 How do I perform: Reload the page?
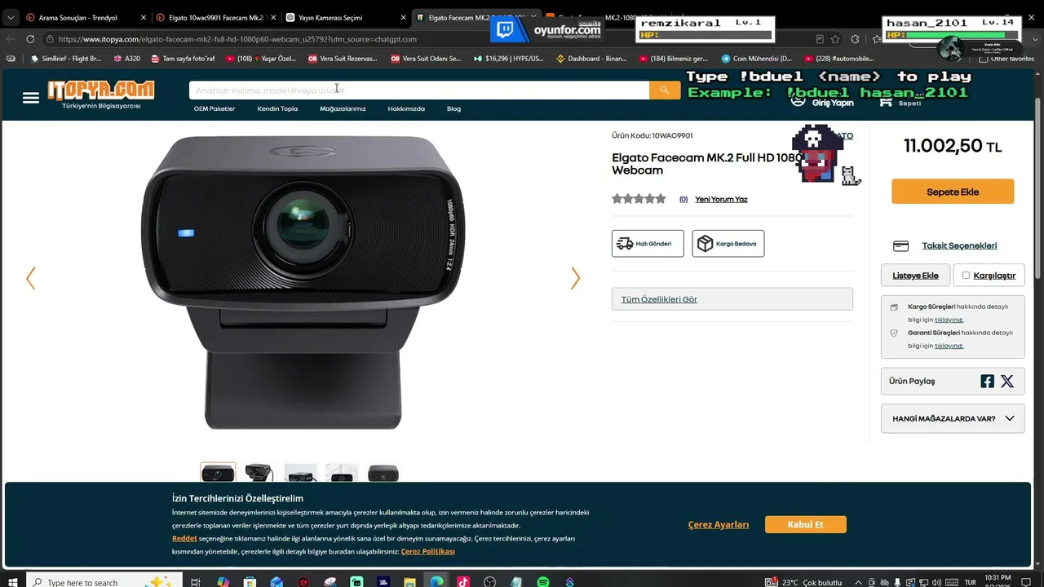[31, 38]
